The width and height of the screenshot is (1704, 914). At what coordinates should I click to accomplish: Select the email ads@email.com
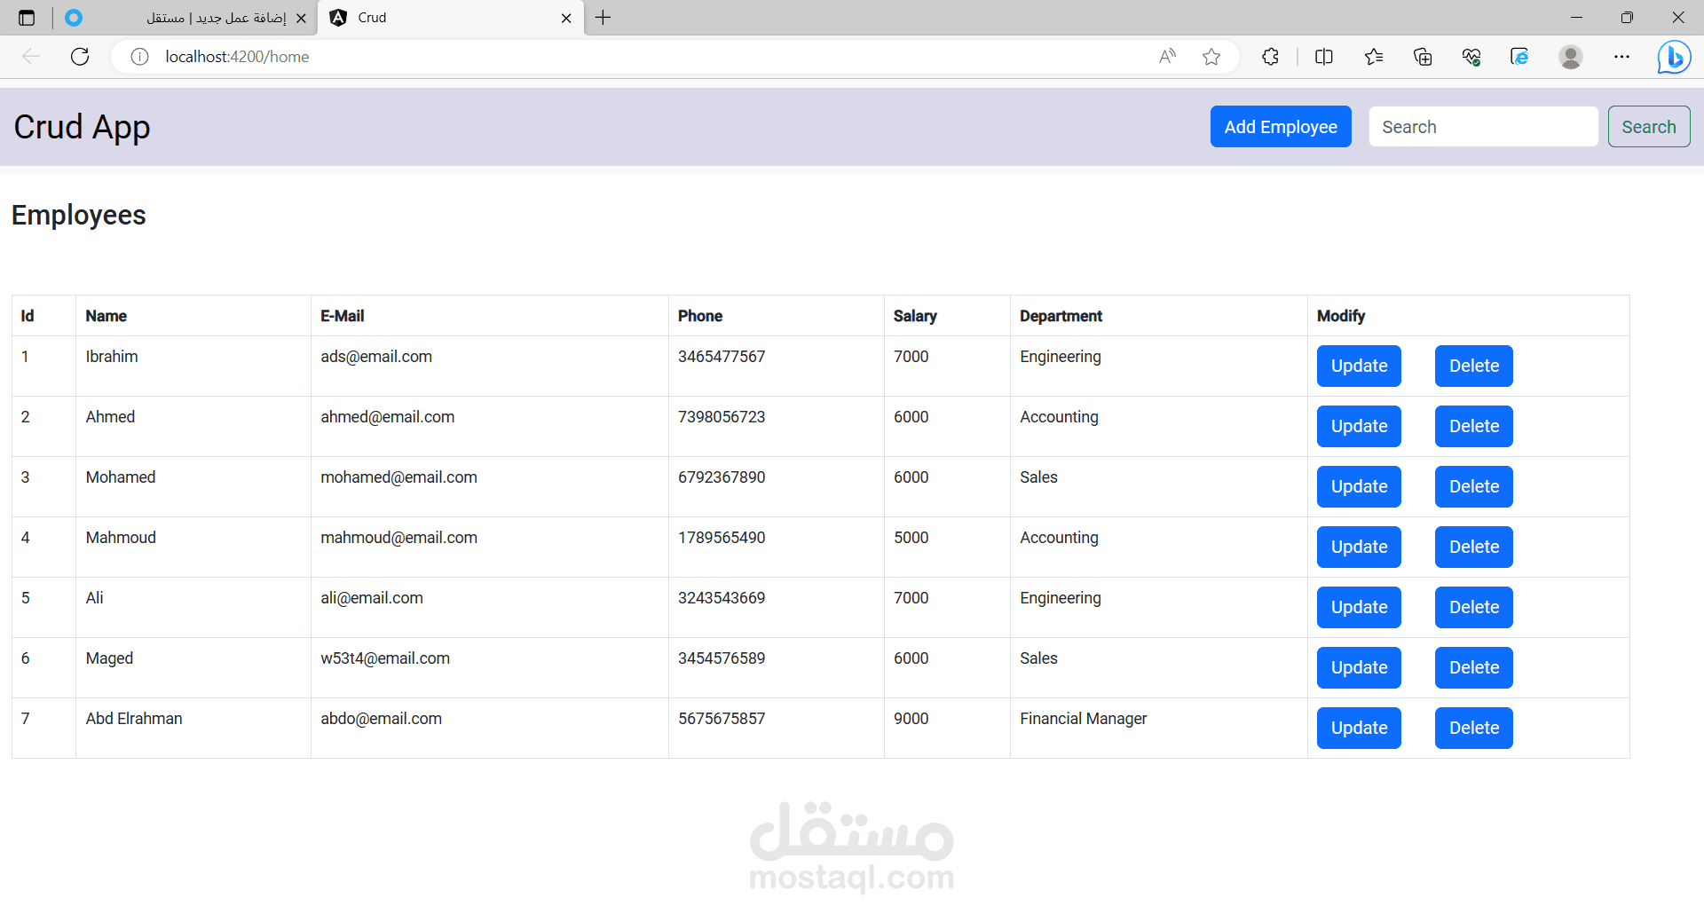coord(376,357)
